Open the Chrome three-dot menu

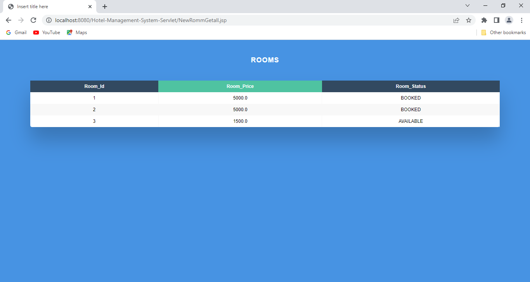pyautogui.click(x=521, y=20)
